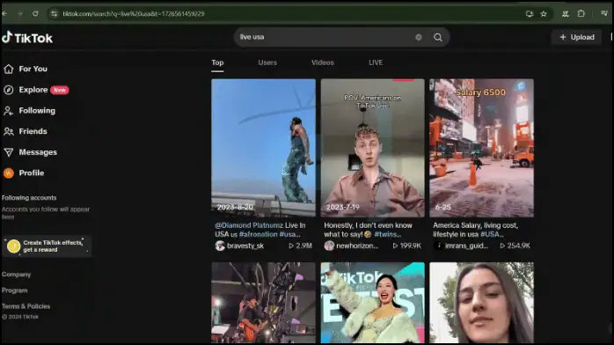Click bravesty_sk avatar icon
The width and height of the screenshot is (614, 345).
tap(220, 246)
